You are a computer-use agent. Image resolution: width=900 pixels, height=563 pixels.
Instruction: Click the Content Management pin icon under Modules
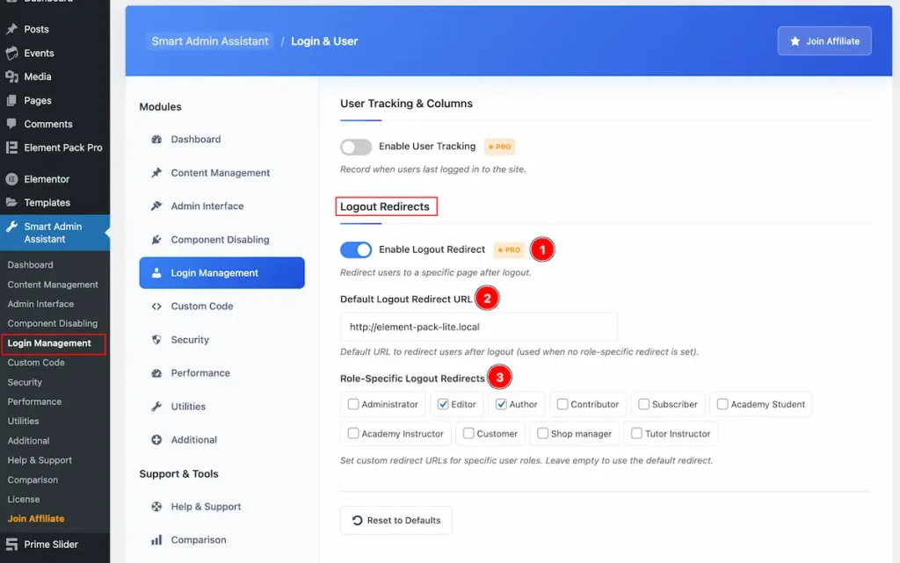point(156,172)
